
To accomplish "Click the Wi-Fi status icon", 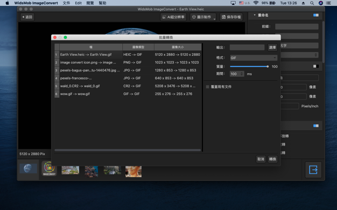I will pyautogui.click(x=256, y=3).
